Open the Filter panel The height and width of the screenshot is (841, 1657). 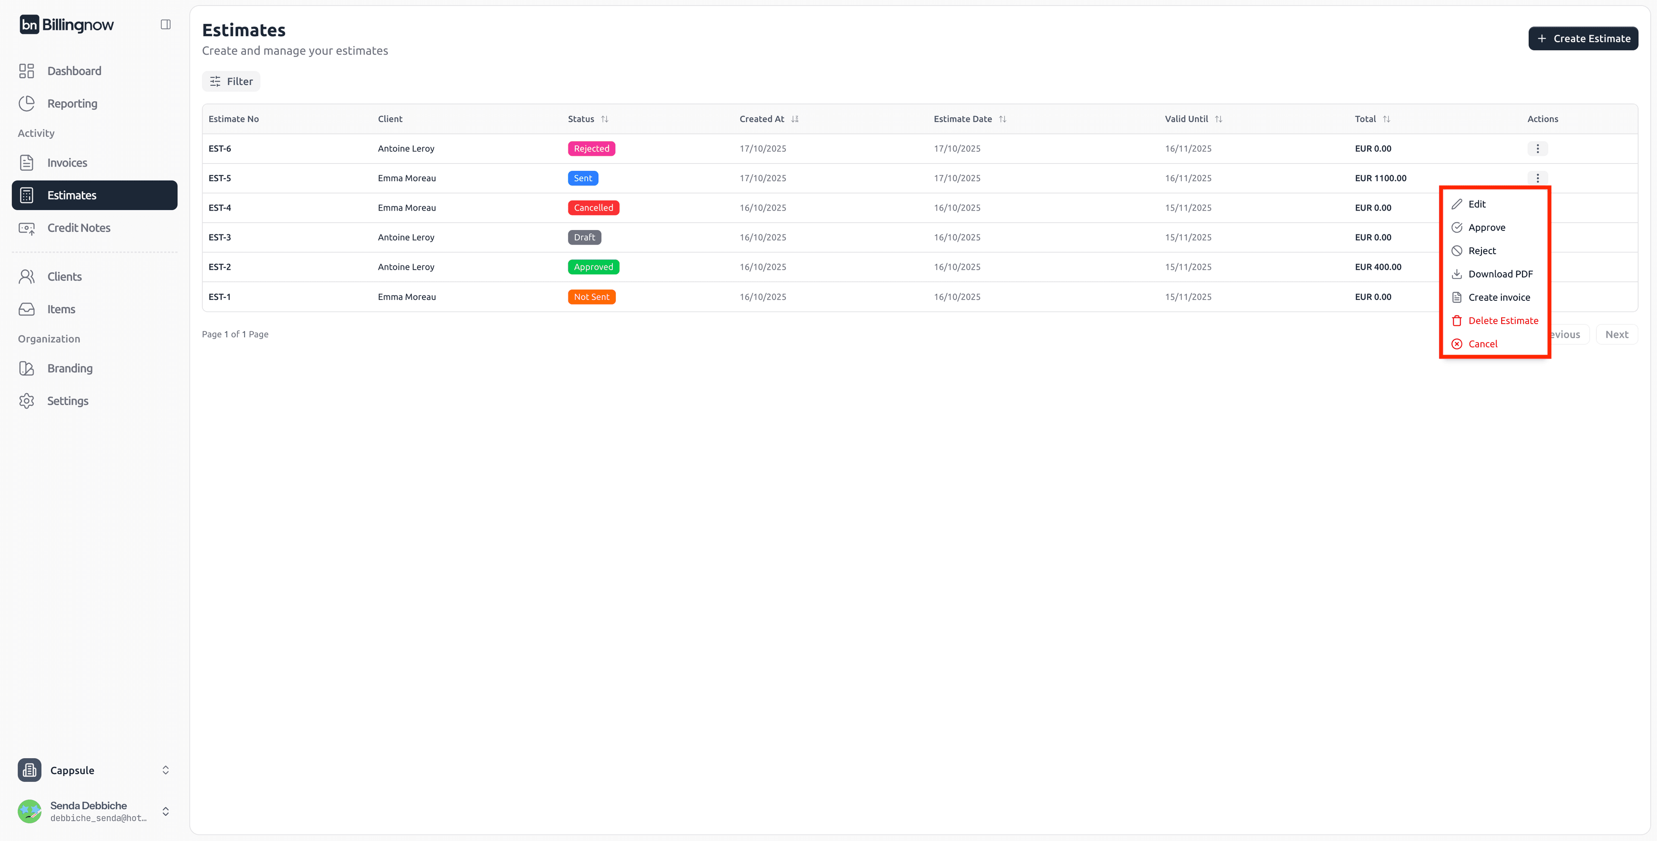click(231, 81)
